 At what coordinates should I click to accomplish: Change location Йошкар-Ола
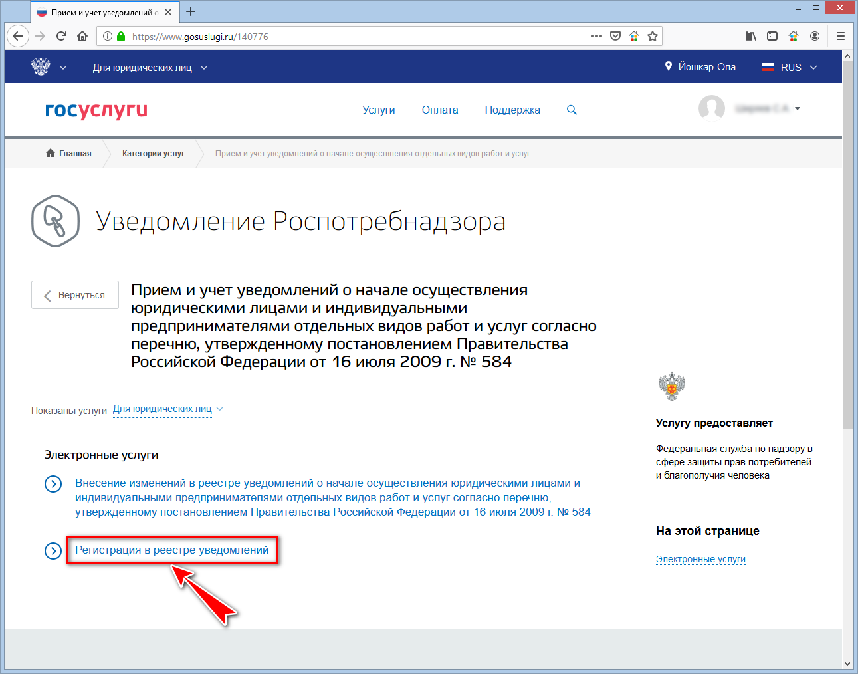click(x=700, y=67)
